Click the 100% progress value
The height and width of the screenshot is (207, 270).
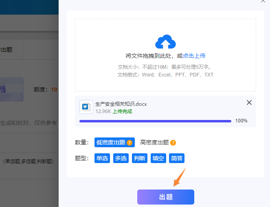(x=241, y=121)
